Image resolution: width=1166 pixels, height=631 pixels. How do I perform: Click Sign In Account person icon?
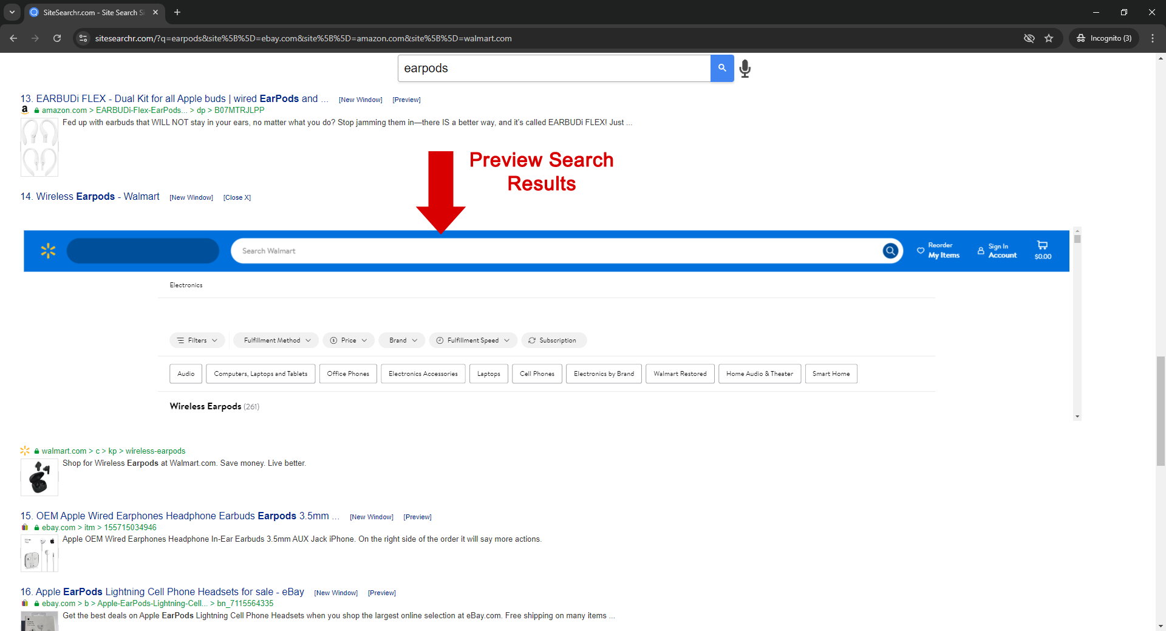pos(981,250)
